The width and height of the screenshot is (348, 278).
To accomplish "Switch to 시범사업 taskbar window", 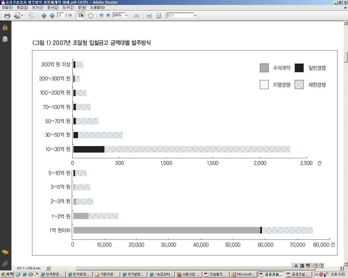I will [188, 274].
